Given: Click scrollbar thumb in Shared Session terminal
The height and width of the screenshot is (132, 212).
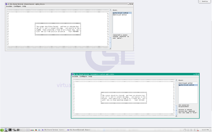Looking at the screenshot, I should point(110,42).
